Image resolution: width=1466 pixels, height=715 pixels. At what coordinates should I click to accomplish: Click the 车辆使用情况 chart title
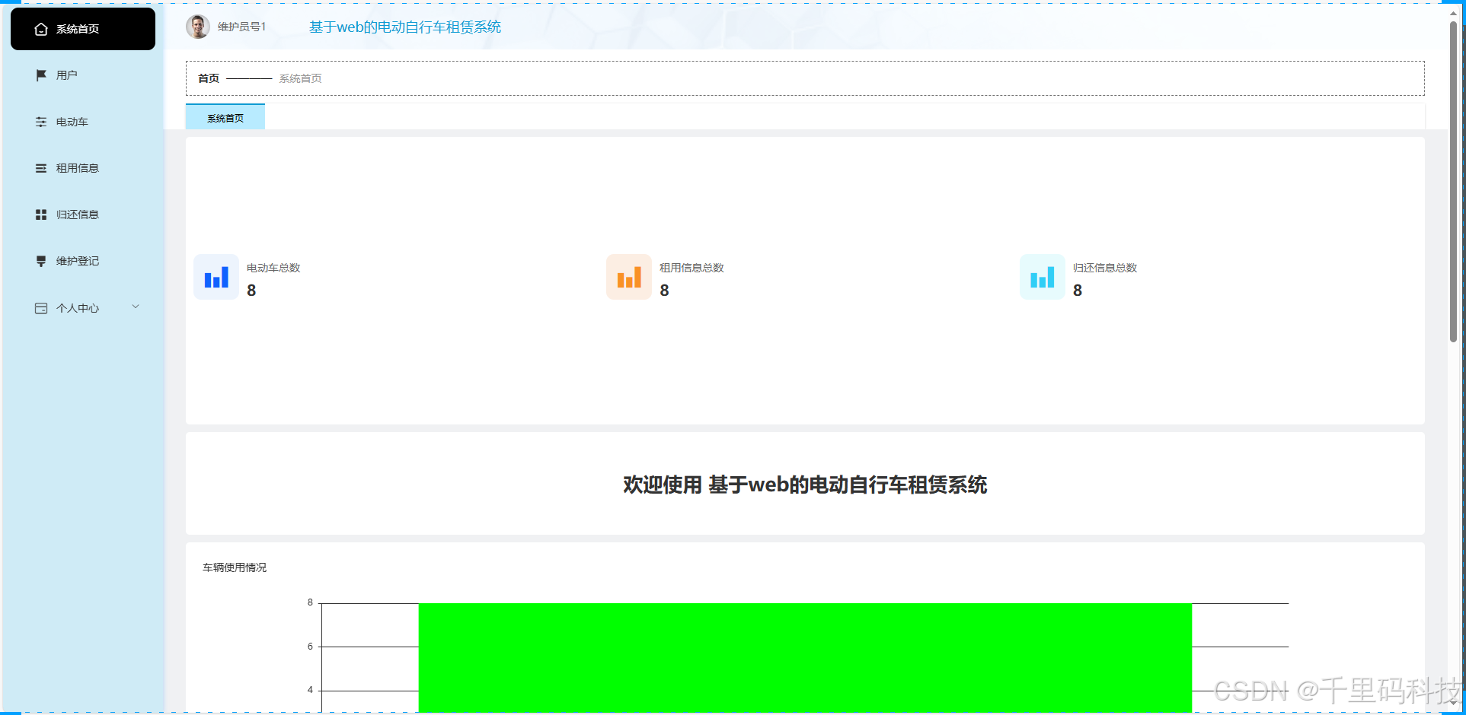[235, 567]
